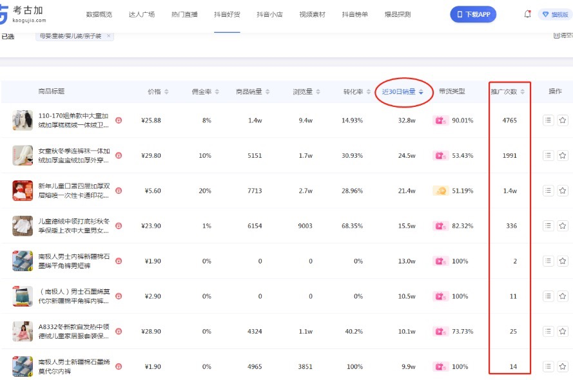This screenshot has height=380, width=573.
Task: Click red shop icon beside 新年儿童口罩 title
Action: point(119,191)
